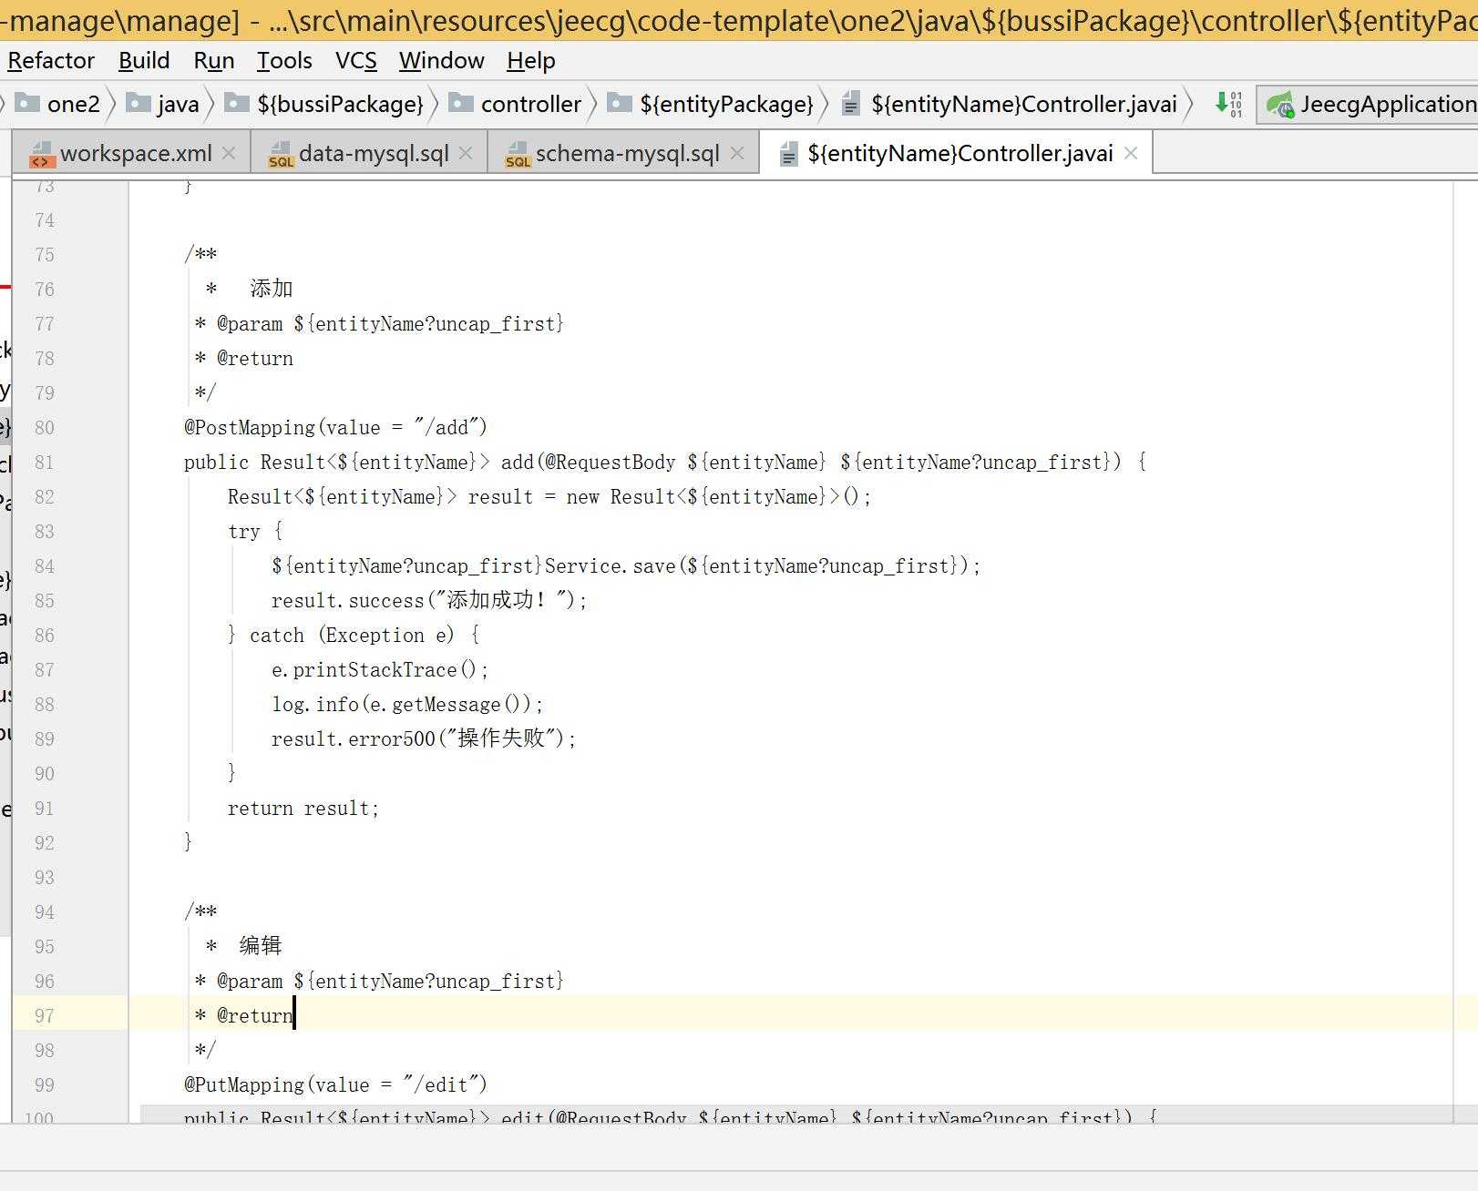
Task: Click the 'catch (Exception e)' line
Action: [x=354, y=635]
